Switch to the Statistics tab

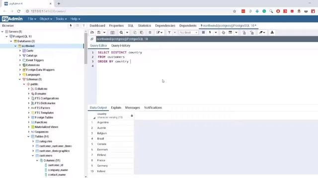point(145,26)
